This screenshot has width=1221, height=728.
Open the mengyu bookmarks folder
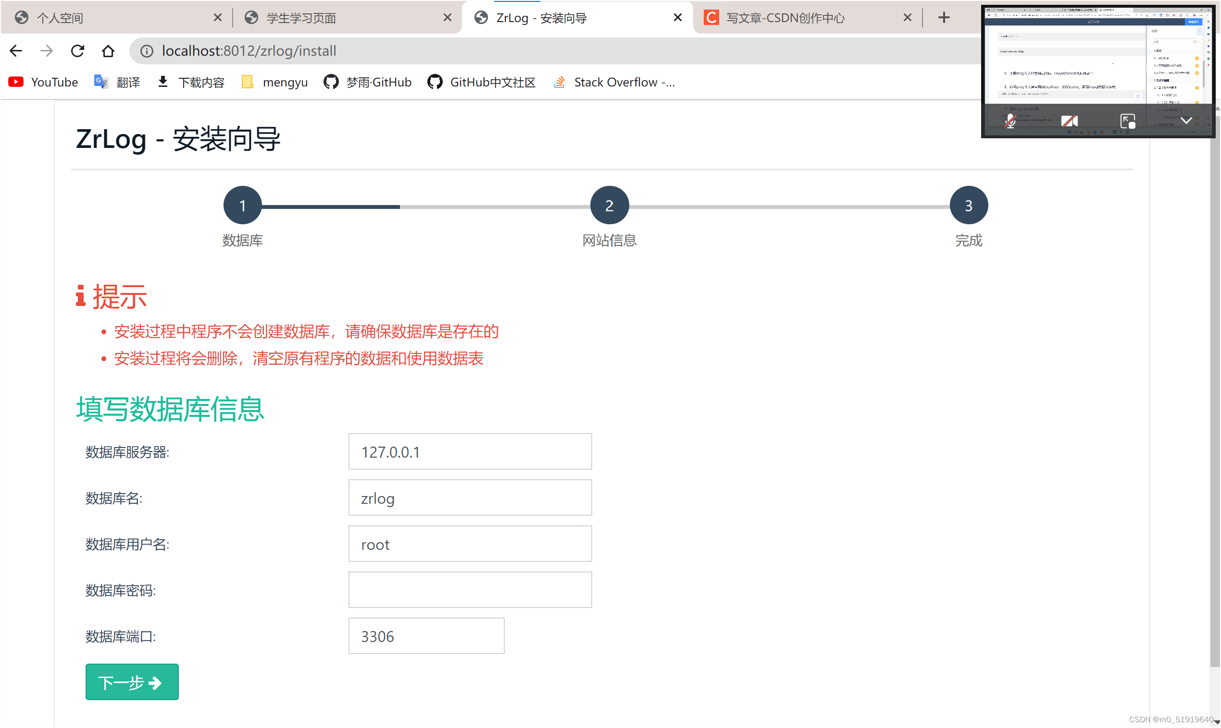275,83
